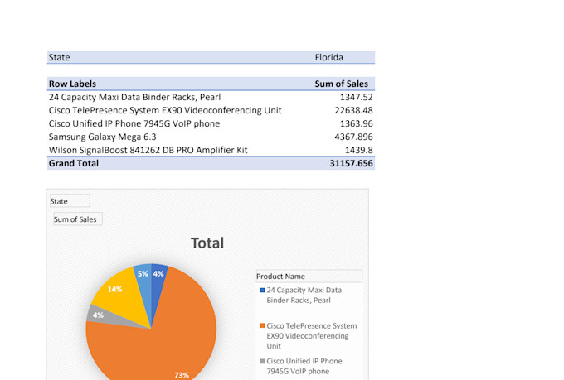
Task: Click the 31157.656 grand total value
Action: click(351, 163)
